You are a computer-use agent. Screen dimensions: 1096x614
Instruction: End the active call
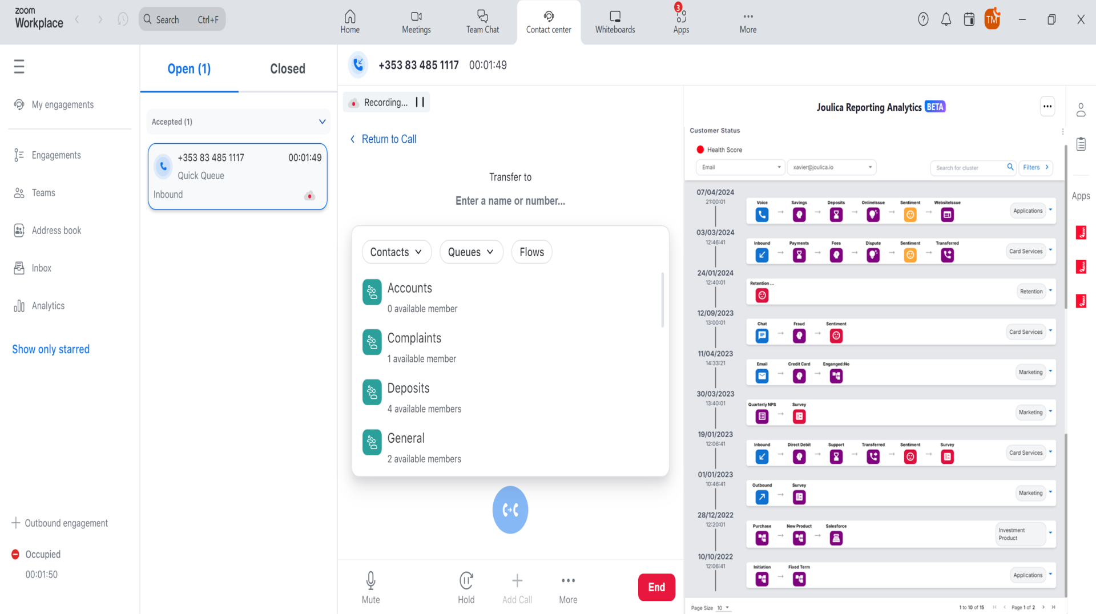[656, 587]
